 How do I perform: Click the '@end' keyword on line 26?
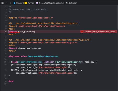tap(11, 81)
